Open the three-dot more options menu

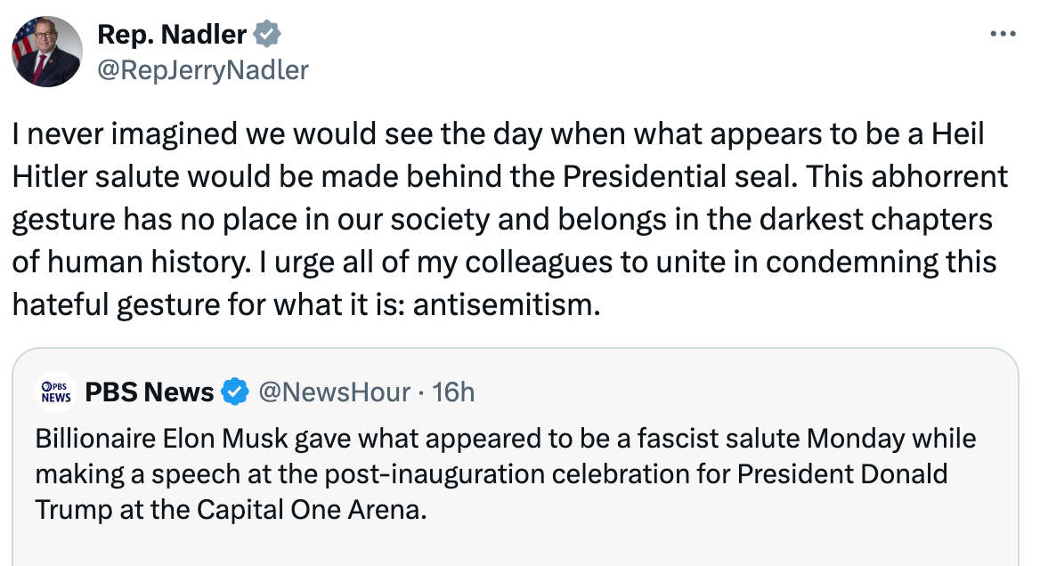1003,35
